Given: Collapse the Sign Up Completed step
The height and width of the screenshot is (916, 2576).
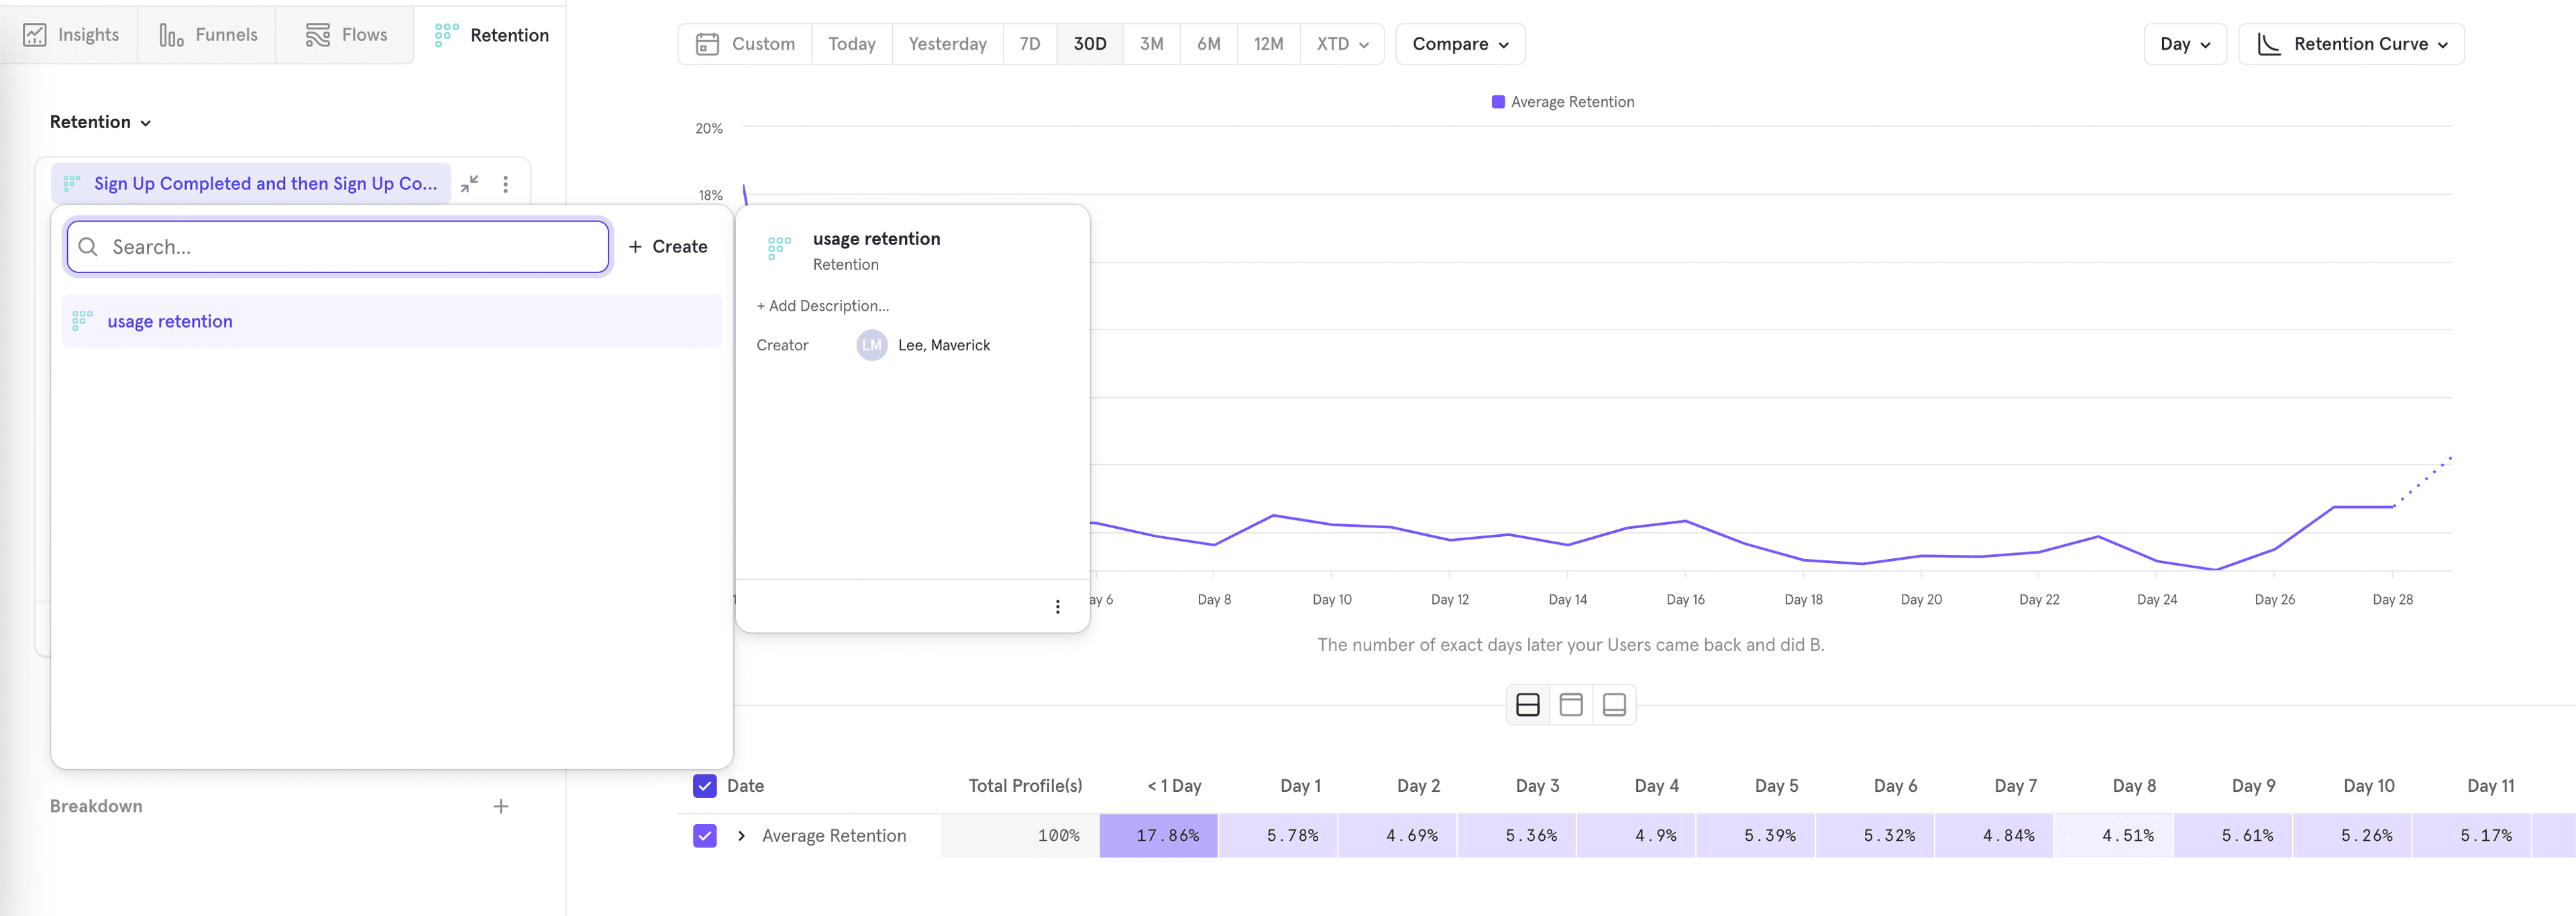Looking at the screenshot, I should [469, 183].
